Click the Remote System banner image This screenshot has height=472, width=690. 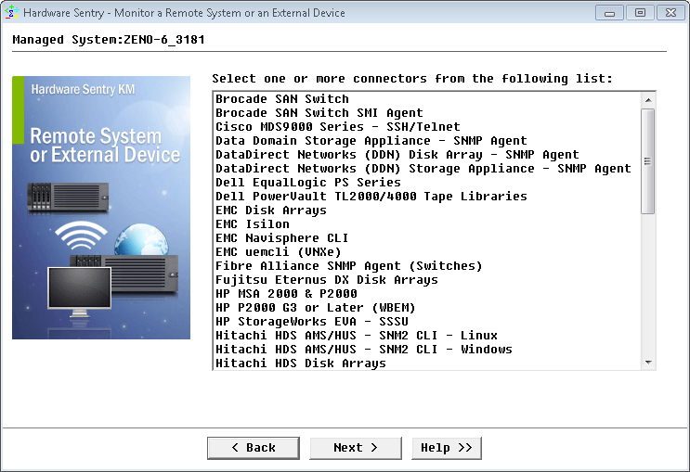coord(100,208)
